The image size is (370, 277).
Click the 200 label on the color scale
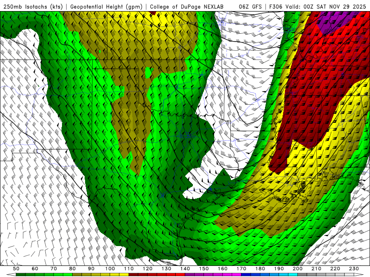pos(297,269)
